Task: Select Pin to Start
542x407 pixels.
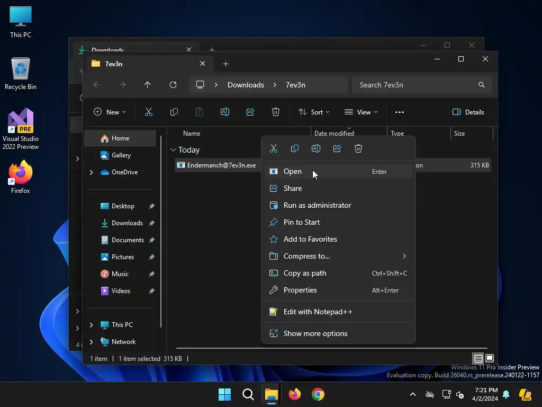Action: [338, 222]
